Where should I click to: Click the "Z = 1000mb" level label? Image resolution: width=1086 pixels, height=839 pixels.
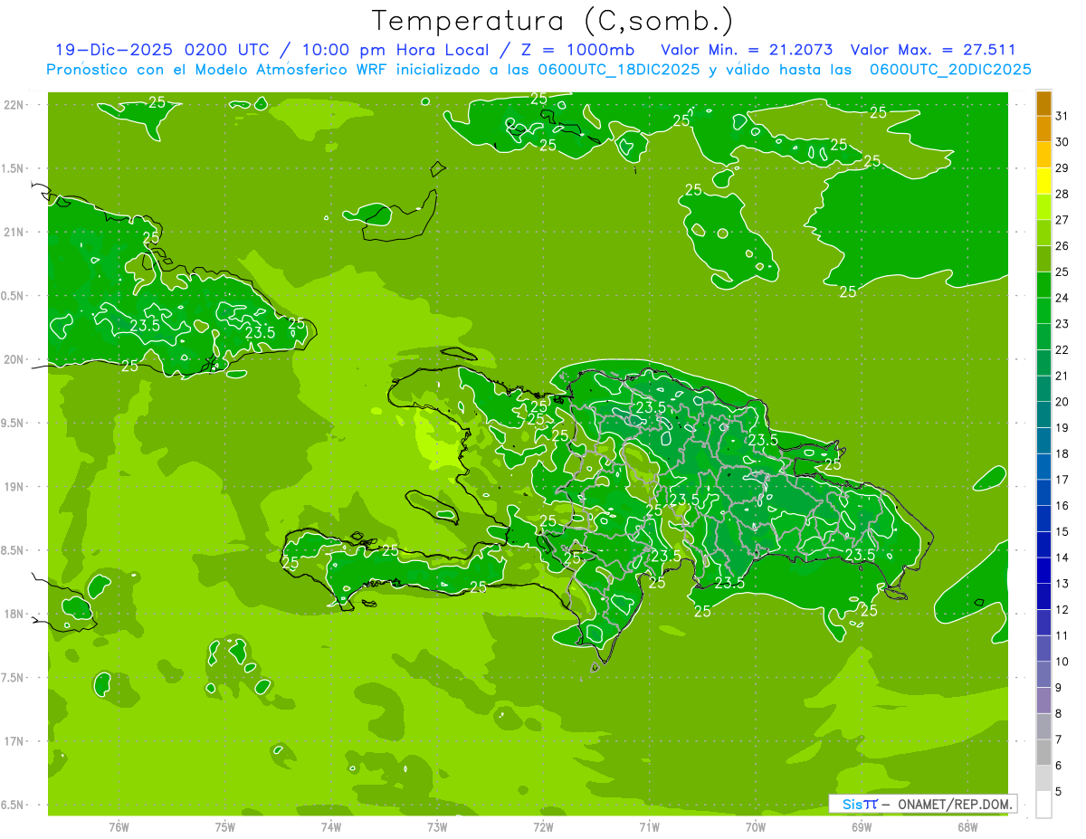click(577, 50)
